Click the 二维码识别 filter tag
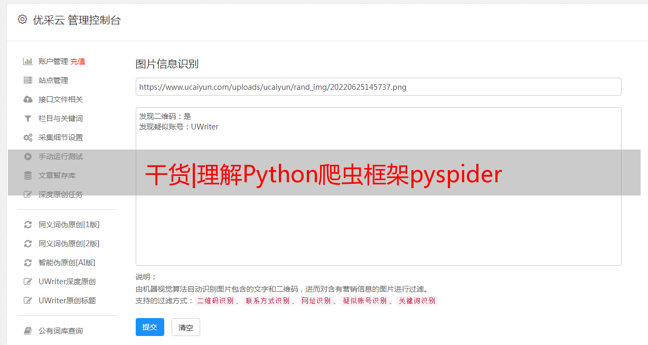 (215, 301)
